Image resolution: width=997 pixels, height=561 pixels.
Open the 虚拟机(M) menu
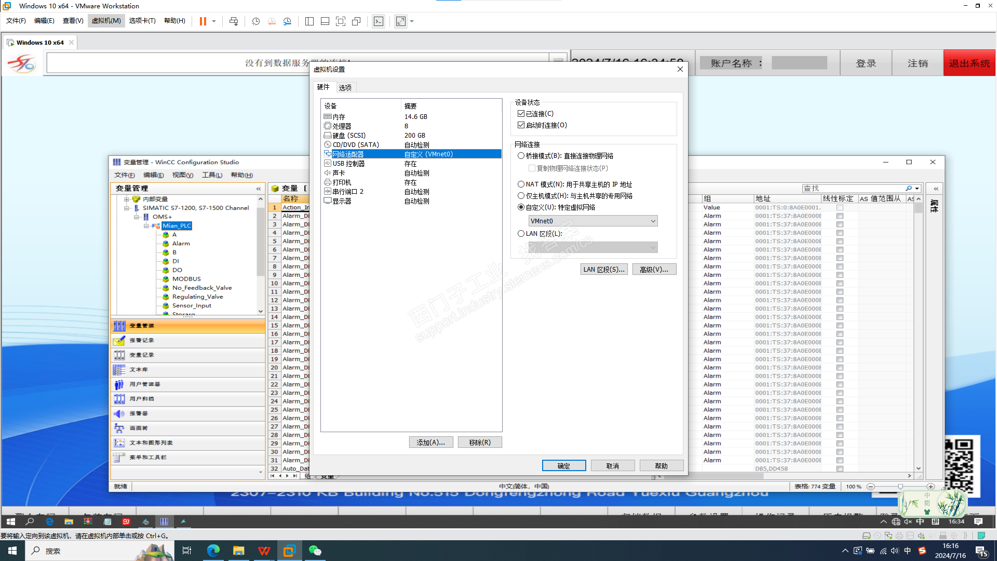tap(106, 21)
